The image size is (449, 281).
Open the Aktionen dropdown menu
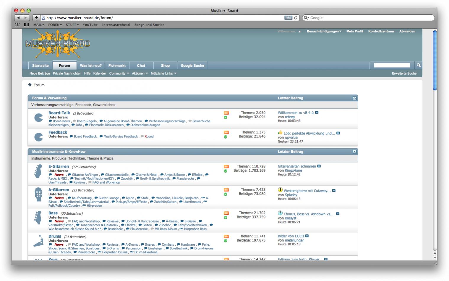coord(140,73)
